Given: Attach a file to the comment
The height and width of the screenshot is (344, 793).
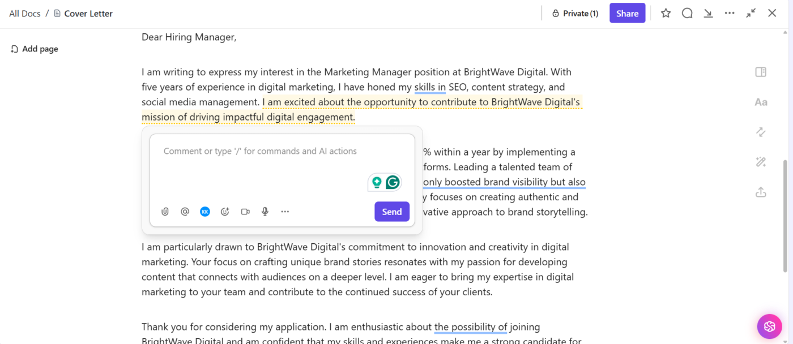Looking at the screenshot, I should pyautogui.click(x=165, y=212).
